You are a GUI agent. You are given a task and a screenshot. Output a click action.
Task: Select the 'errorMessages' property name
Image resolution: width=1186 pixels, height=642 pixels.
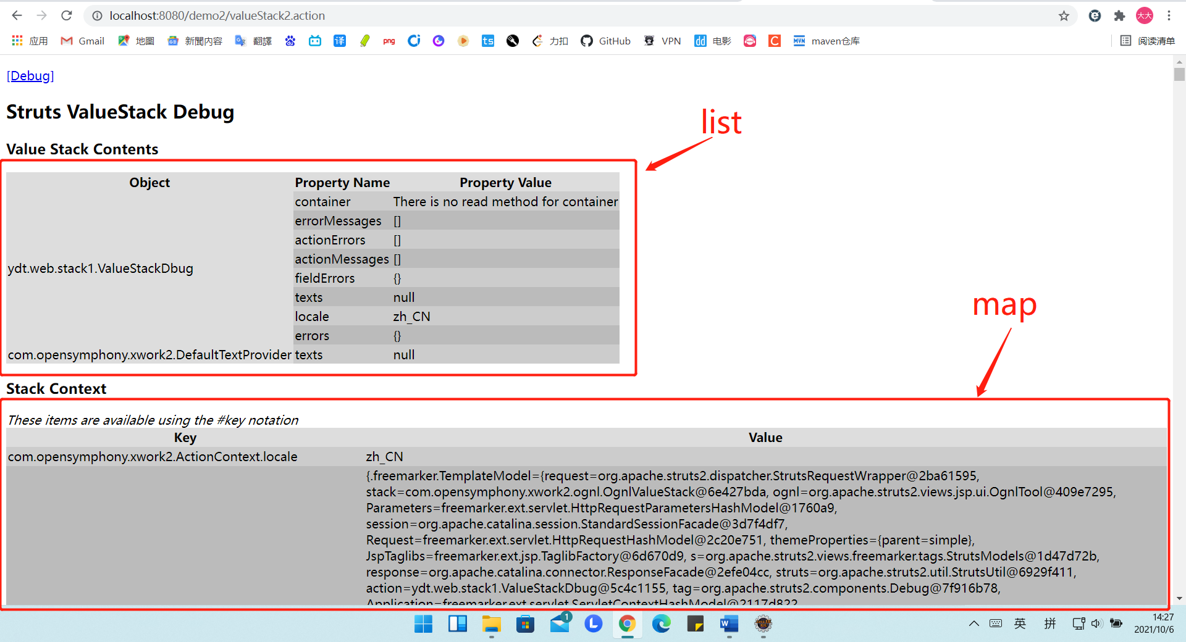pyautogui.click(x=338, y=221)
